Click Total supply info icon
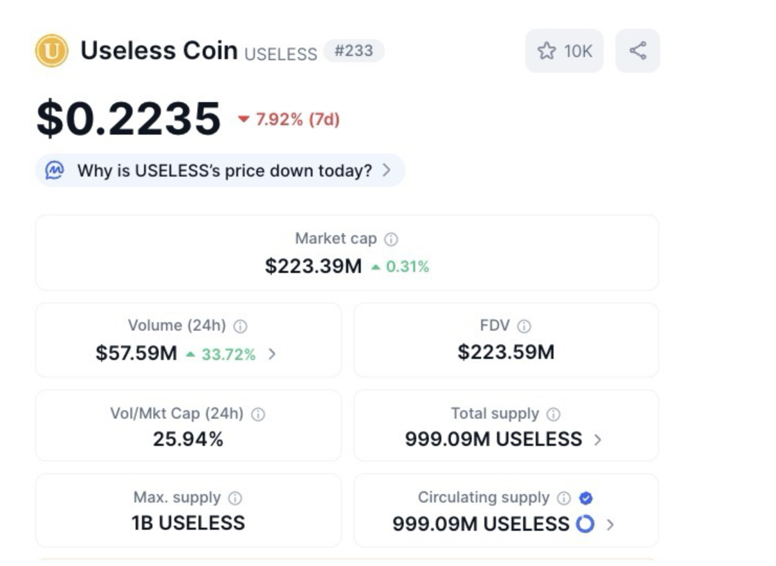This screenshot has height=566, width=776. [553, 415]
